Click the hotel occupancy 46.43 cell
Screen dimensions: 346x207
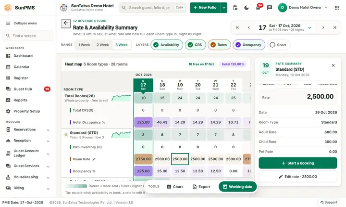(x=162, y=122)
